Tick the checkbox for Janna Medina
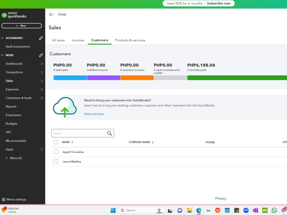 coord(56,161)
